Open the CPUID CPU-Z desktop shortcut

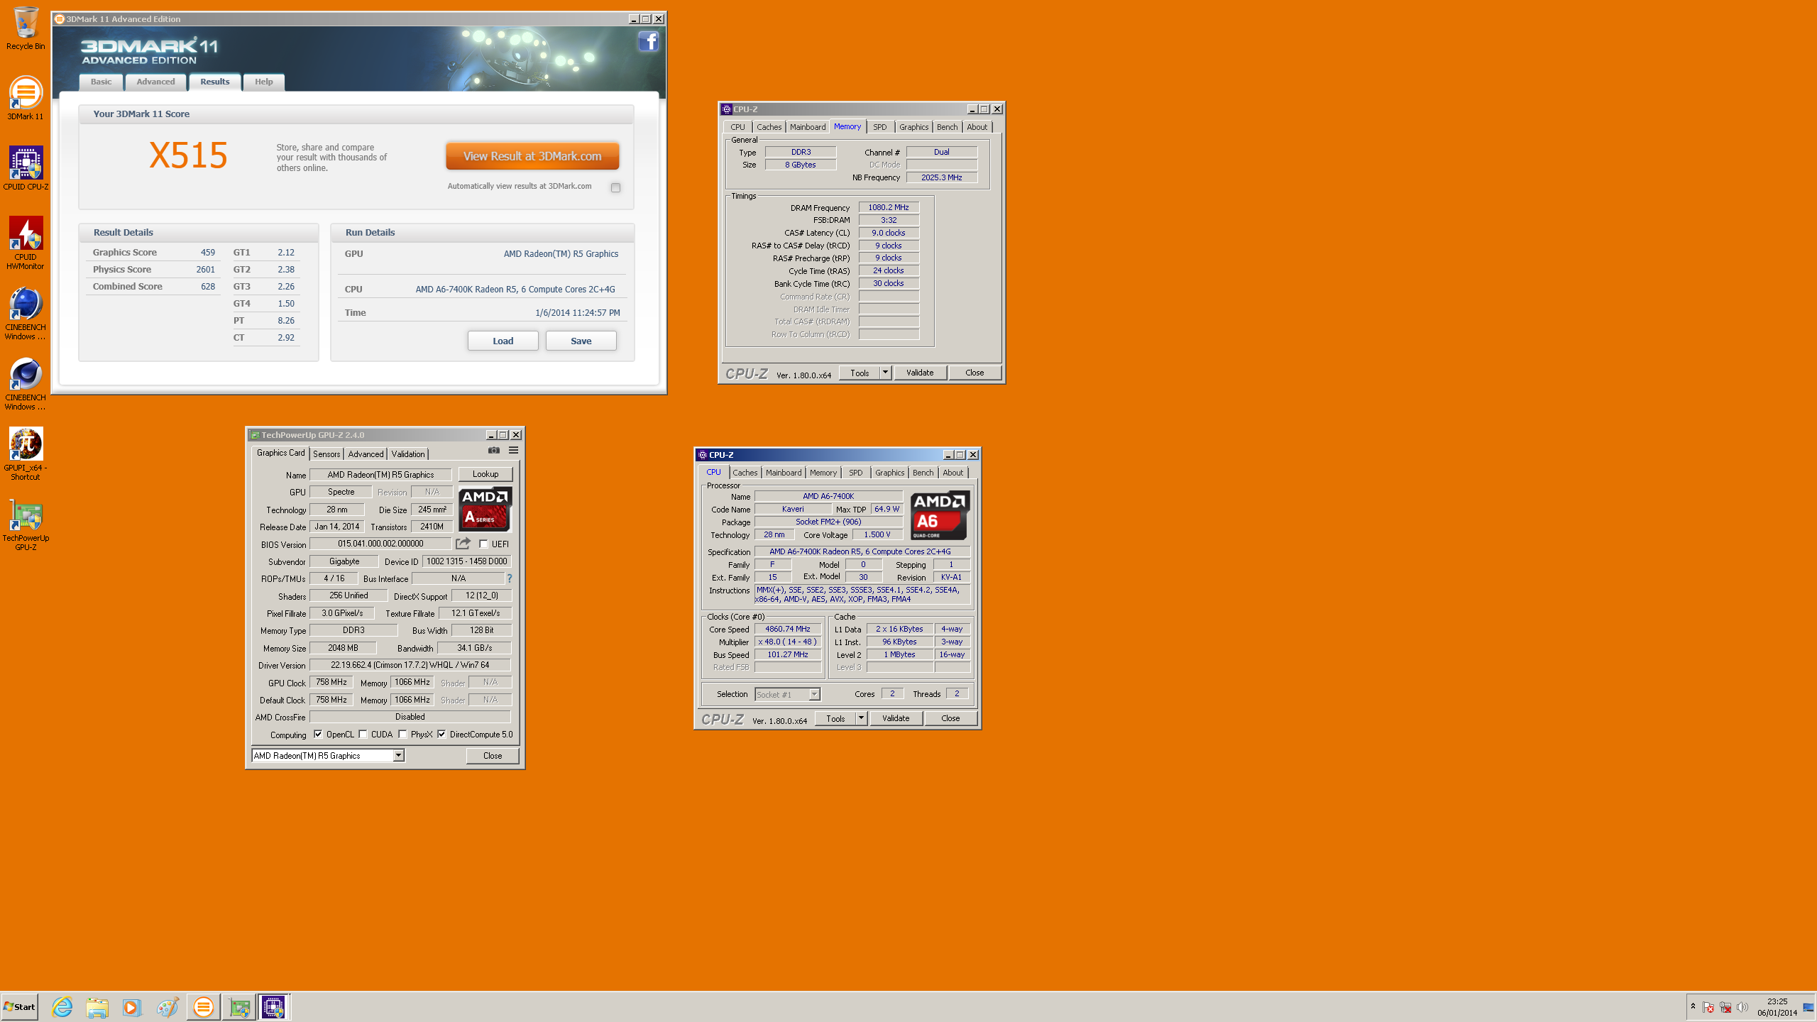tap(26, 168)
